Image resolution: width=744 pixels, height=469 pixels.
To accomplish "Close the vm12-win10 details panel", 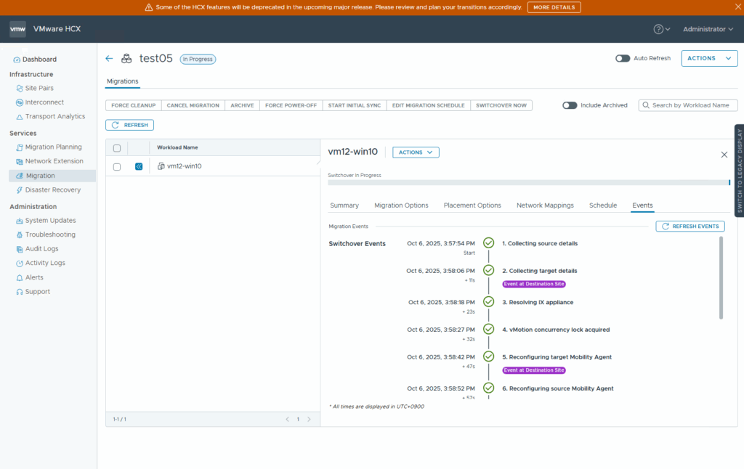I will tap(724, 155).
